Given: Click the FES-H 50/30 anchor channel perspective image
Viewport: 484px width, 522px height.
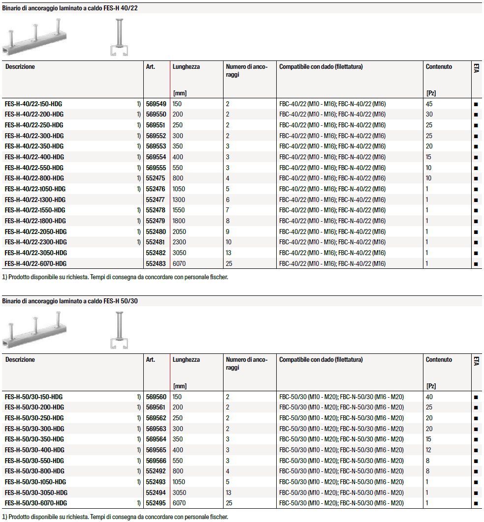Looking at the screenshot, I should [x=33, y=331].
